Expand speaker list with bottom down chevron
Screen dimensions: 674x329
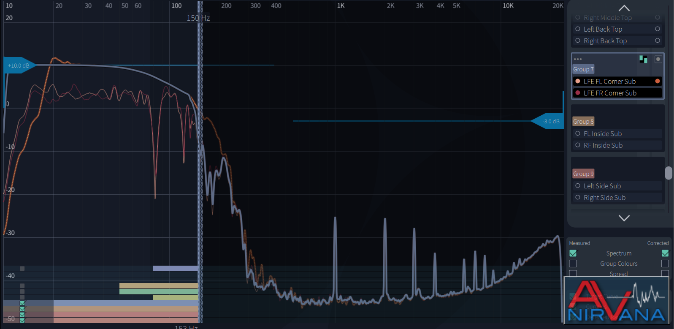point(624,218)
